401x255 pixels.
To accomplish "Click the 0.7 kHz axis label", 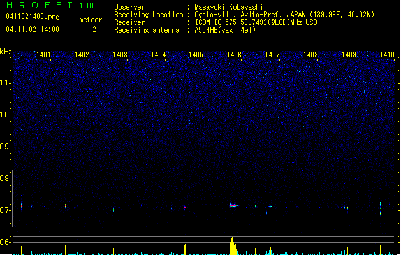I will (5, 210).
